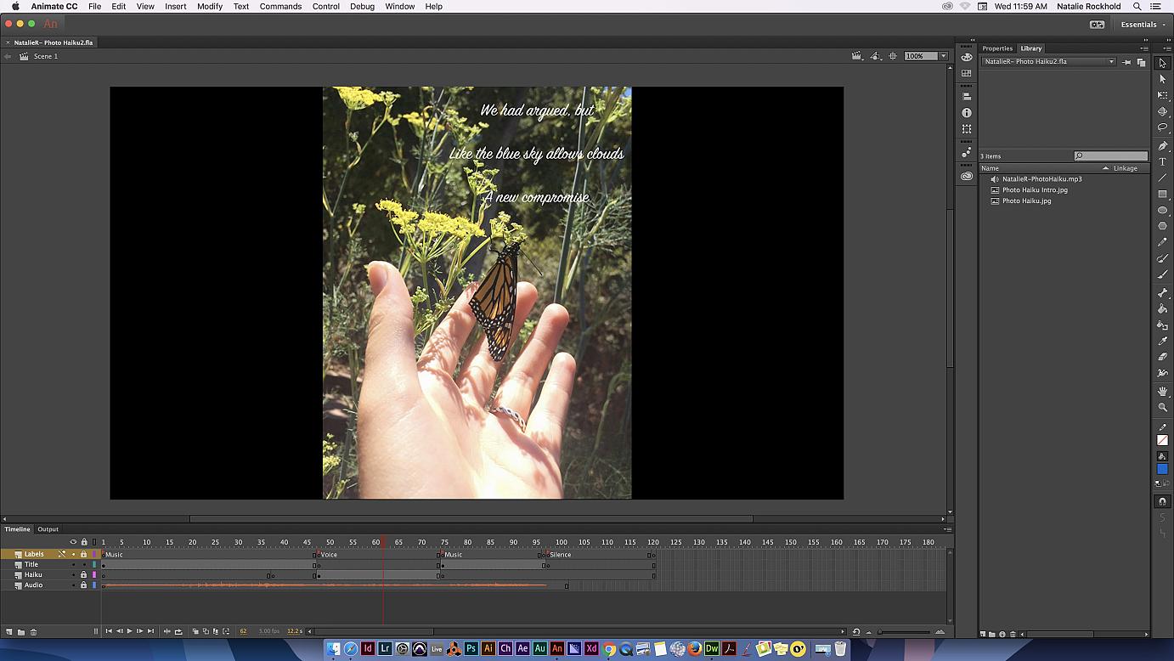1174x661 pixels.
Task: Select the Lasso tool
Action: pos(1162,127)
